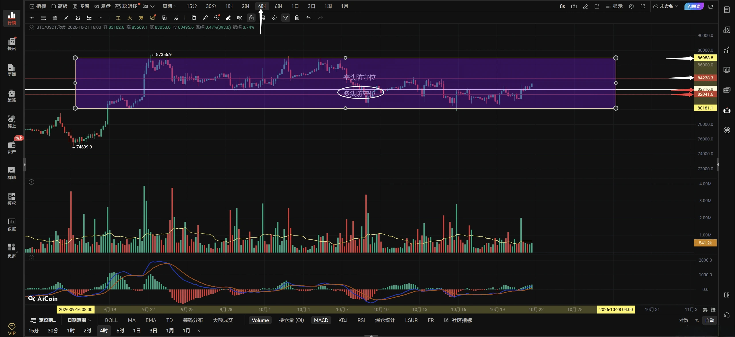The height and width of the screenshot is (337, 735).
Task: Select the horizontal line drawing tool
Action: pos(32,18)
